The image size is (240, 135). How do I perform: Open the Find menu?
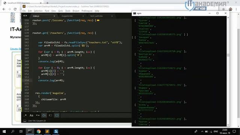click(47, 11)
